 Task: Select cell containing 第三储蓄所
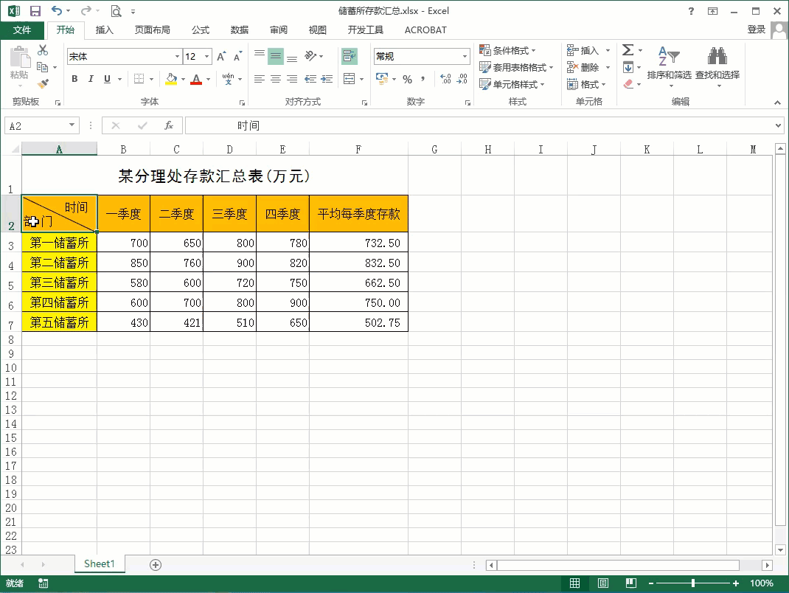59,282
